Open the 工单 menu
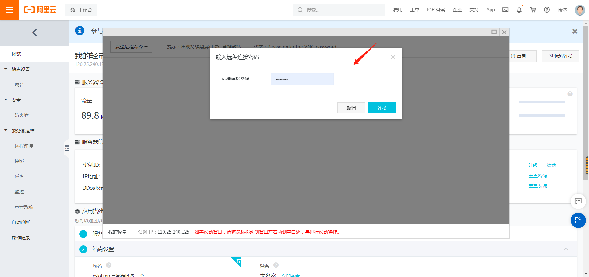 (414, 10)
